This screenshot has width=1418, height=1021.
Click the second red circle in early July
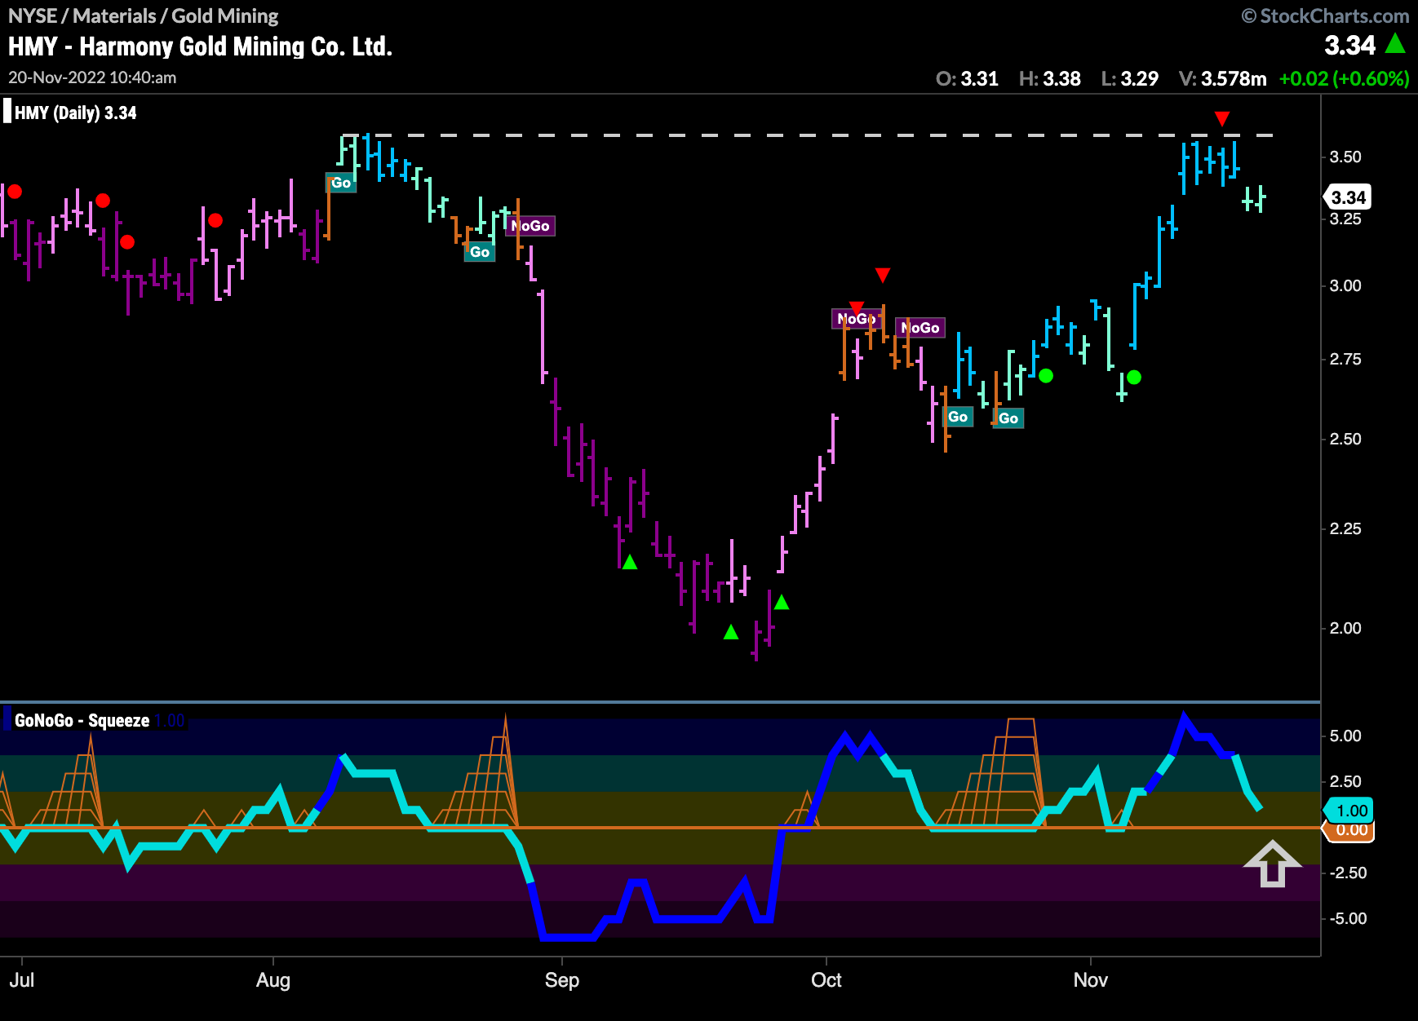(102, 201)
